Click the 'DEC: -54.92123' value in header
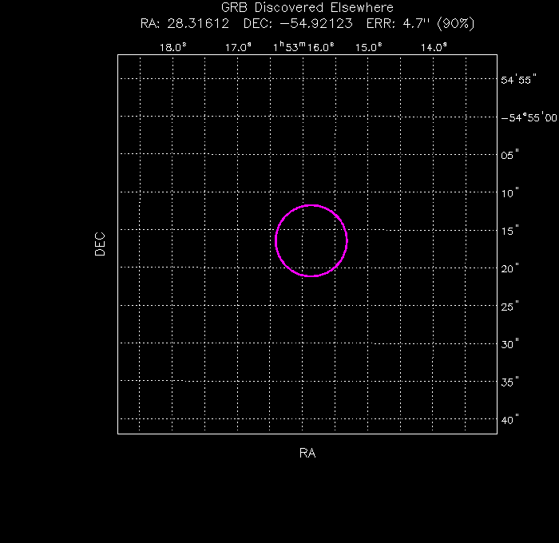Viewport: 559px width, 543px height. tap(298, 23)
